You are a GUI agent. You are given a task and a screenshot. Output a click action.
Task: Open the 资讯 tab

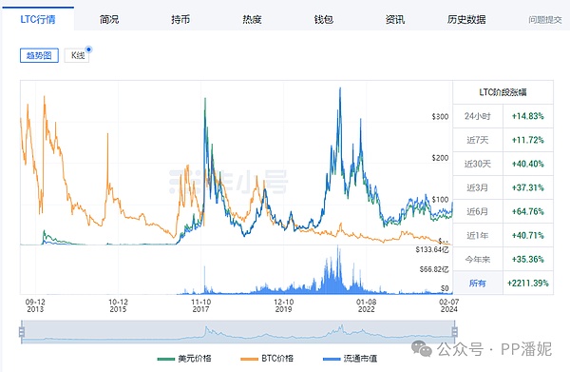point(395,19)
